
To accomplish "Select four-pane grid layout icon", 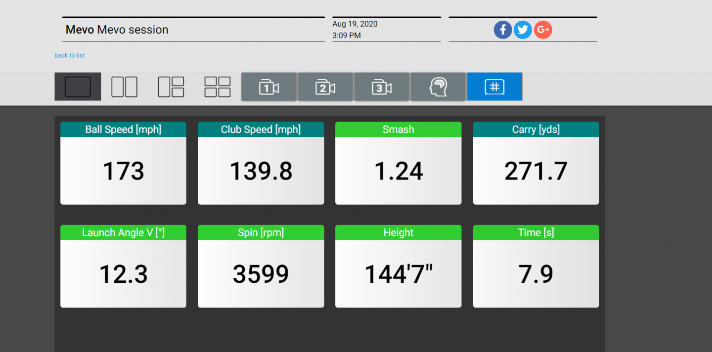I will (x=218, y=87).
